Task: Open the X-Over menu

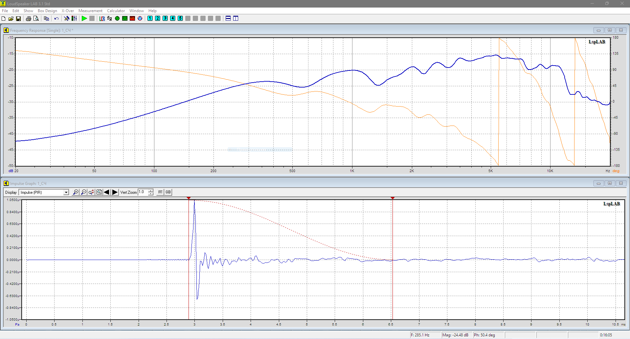Action: point(68,11)
